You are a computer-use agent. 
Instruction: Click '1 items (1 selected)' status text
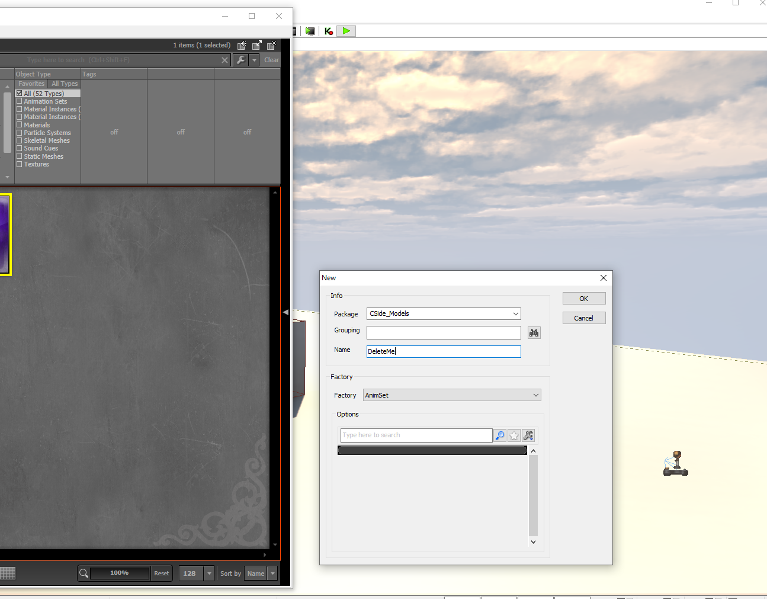coord(202,45)
